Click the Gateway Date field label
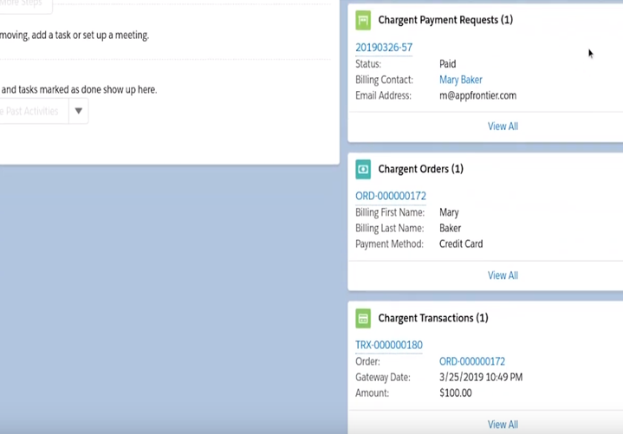Image resolution: width=623 pixels, height=434 pixels. point(383,377)
